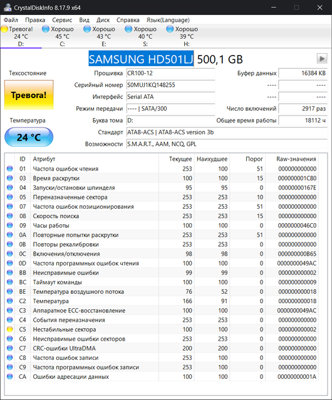Click status icon for Частота ошибок позиционирования
The image size is (332, 400).
pos(10,206)
